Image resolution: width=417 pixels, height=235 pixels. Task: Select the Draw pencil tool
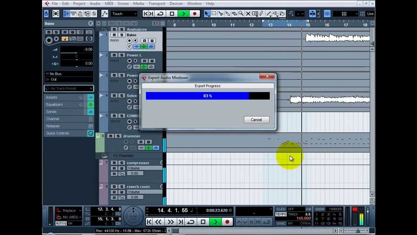click(262, 14)
